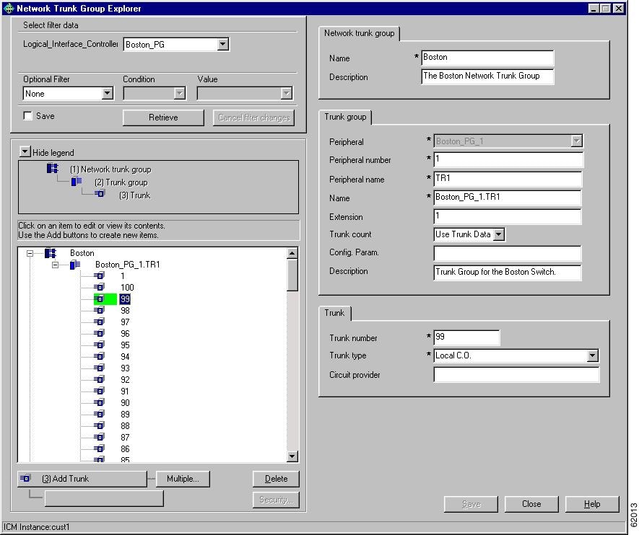Click the Retrieve button
639x535 pixels.
[163, 118]
